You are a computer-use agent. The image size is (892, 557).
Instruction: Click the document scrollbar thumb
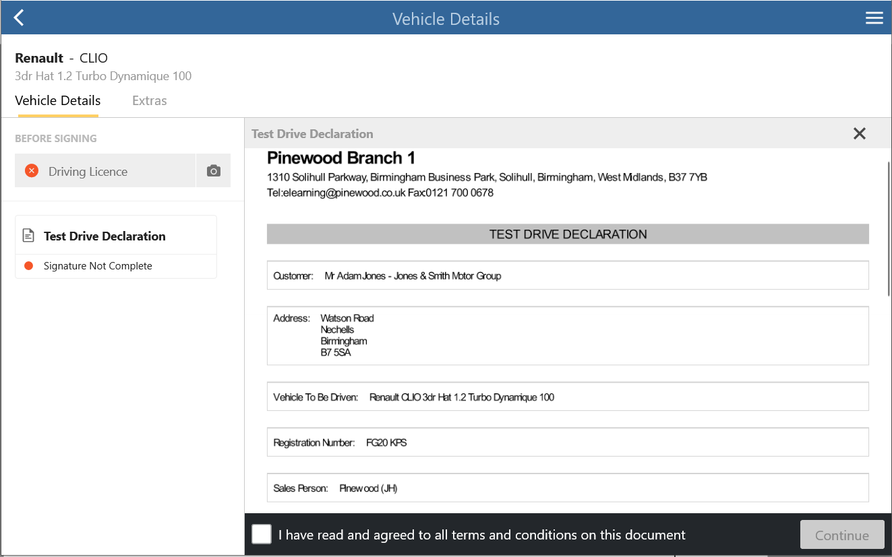click(x=889, y=229)
